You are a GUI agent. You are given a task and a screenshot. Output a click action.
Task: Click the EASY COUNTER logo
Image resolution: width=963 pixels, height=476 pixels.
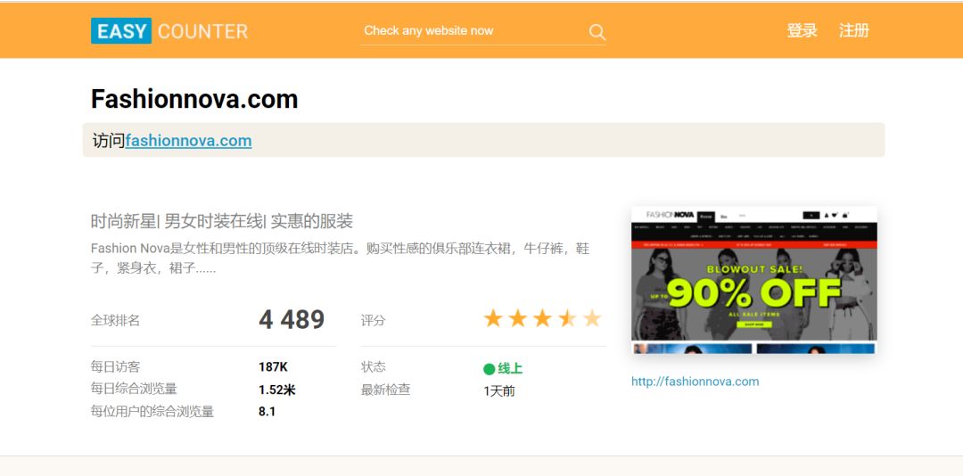point(169,30)
